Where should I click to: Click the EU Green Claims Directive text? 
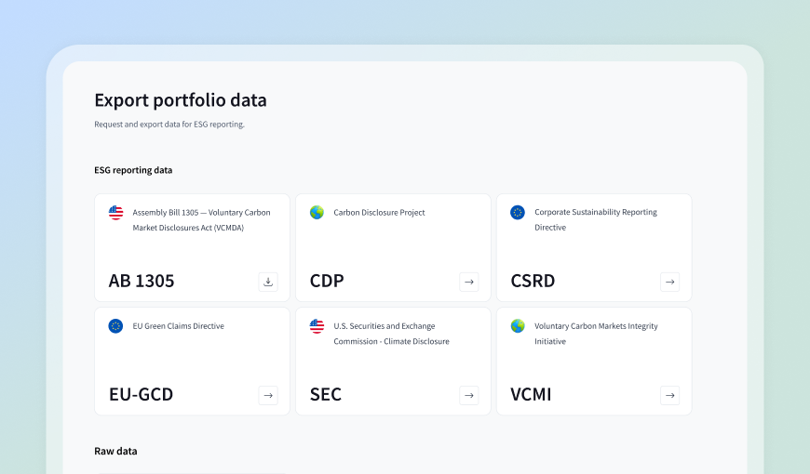[178, 326]
